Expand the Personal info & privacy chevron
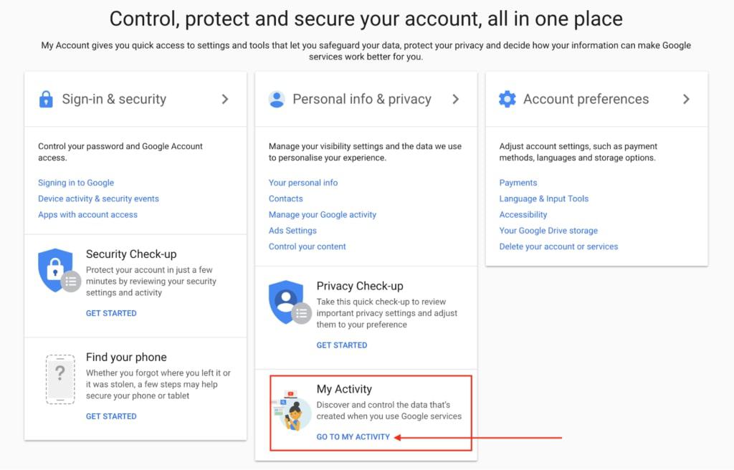 (x=457, y=99)
